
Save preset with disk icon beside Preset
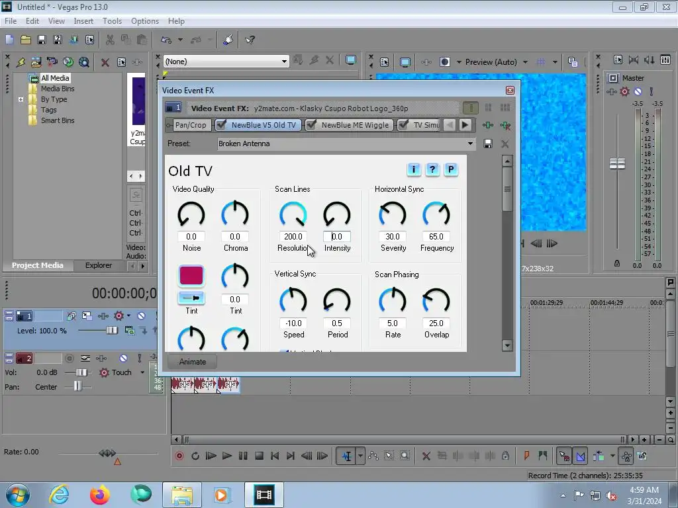(488, 144)
